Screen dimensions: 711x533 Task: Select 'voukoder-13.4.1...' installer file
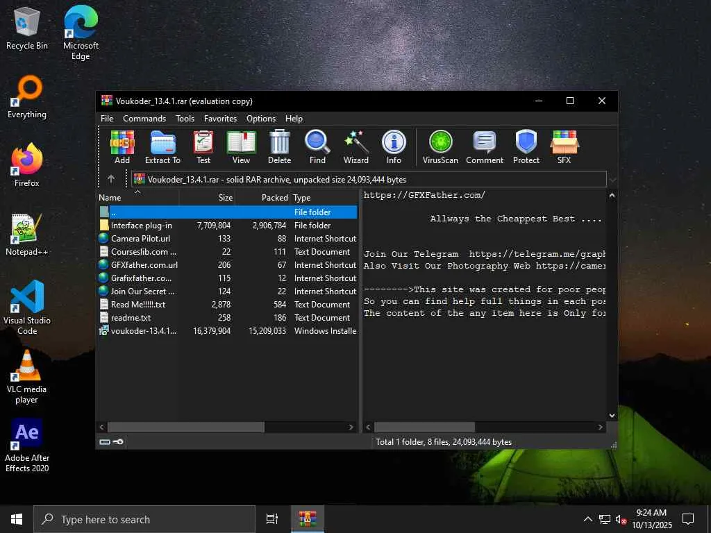228,330
